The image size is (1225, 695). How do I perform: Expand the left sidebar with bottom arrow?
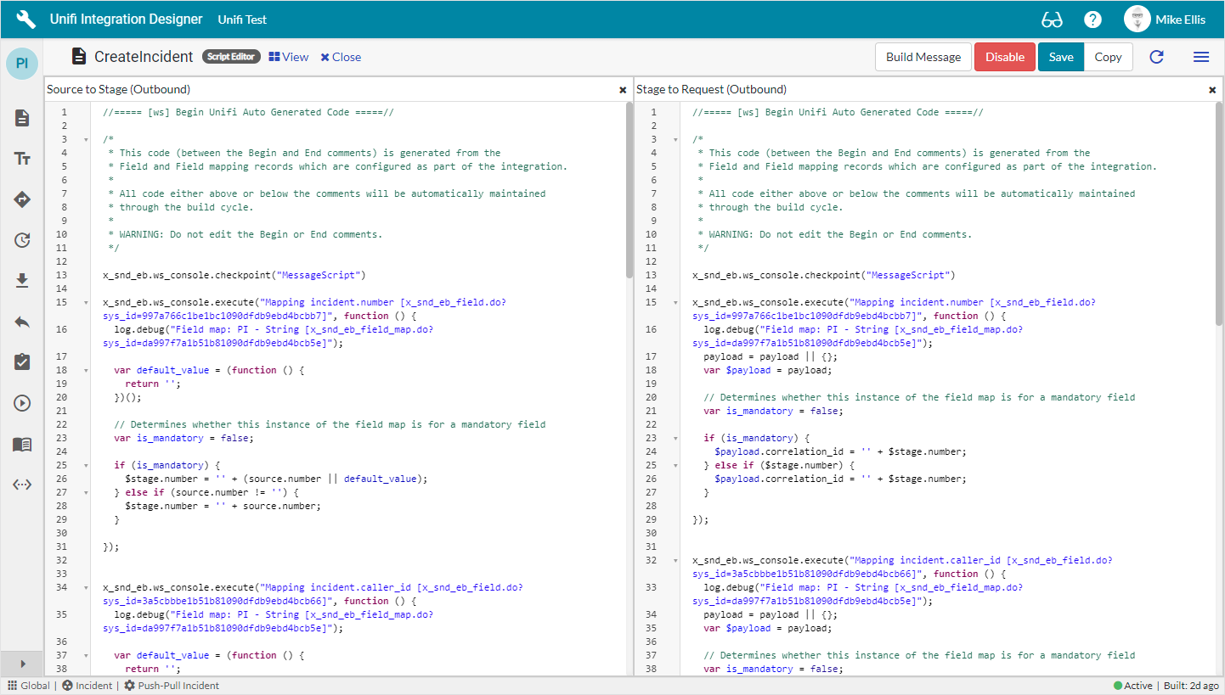tap(23, 664)
